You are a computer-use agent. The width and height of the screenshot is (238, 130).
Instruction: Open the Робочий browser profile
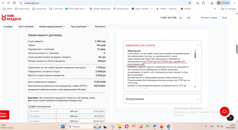point(223,3)
